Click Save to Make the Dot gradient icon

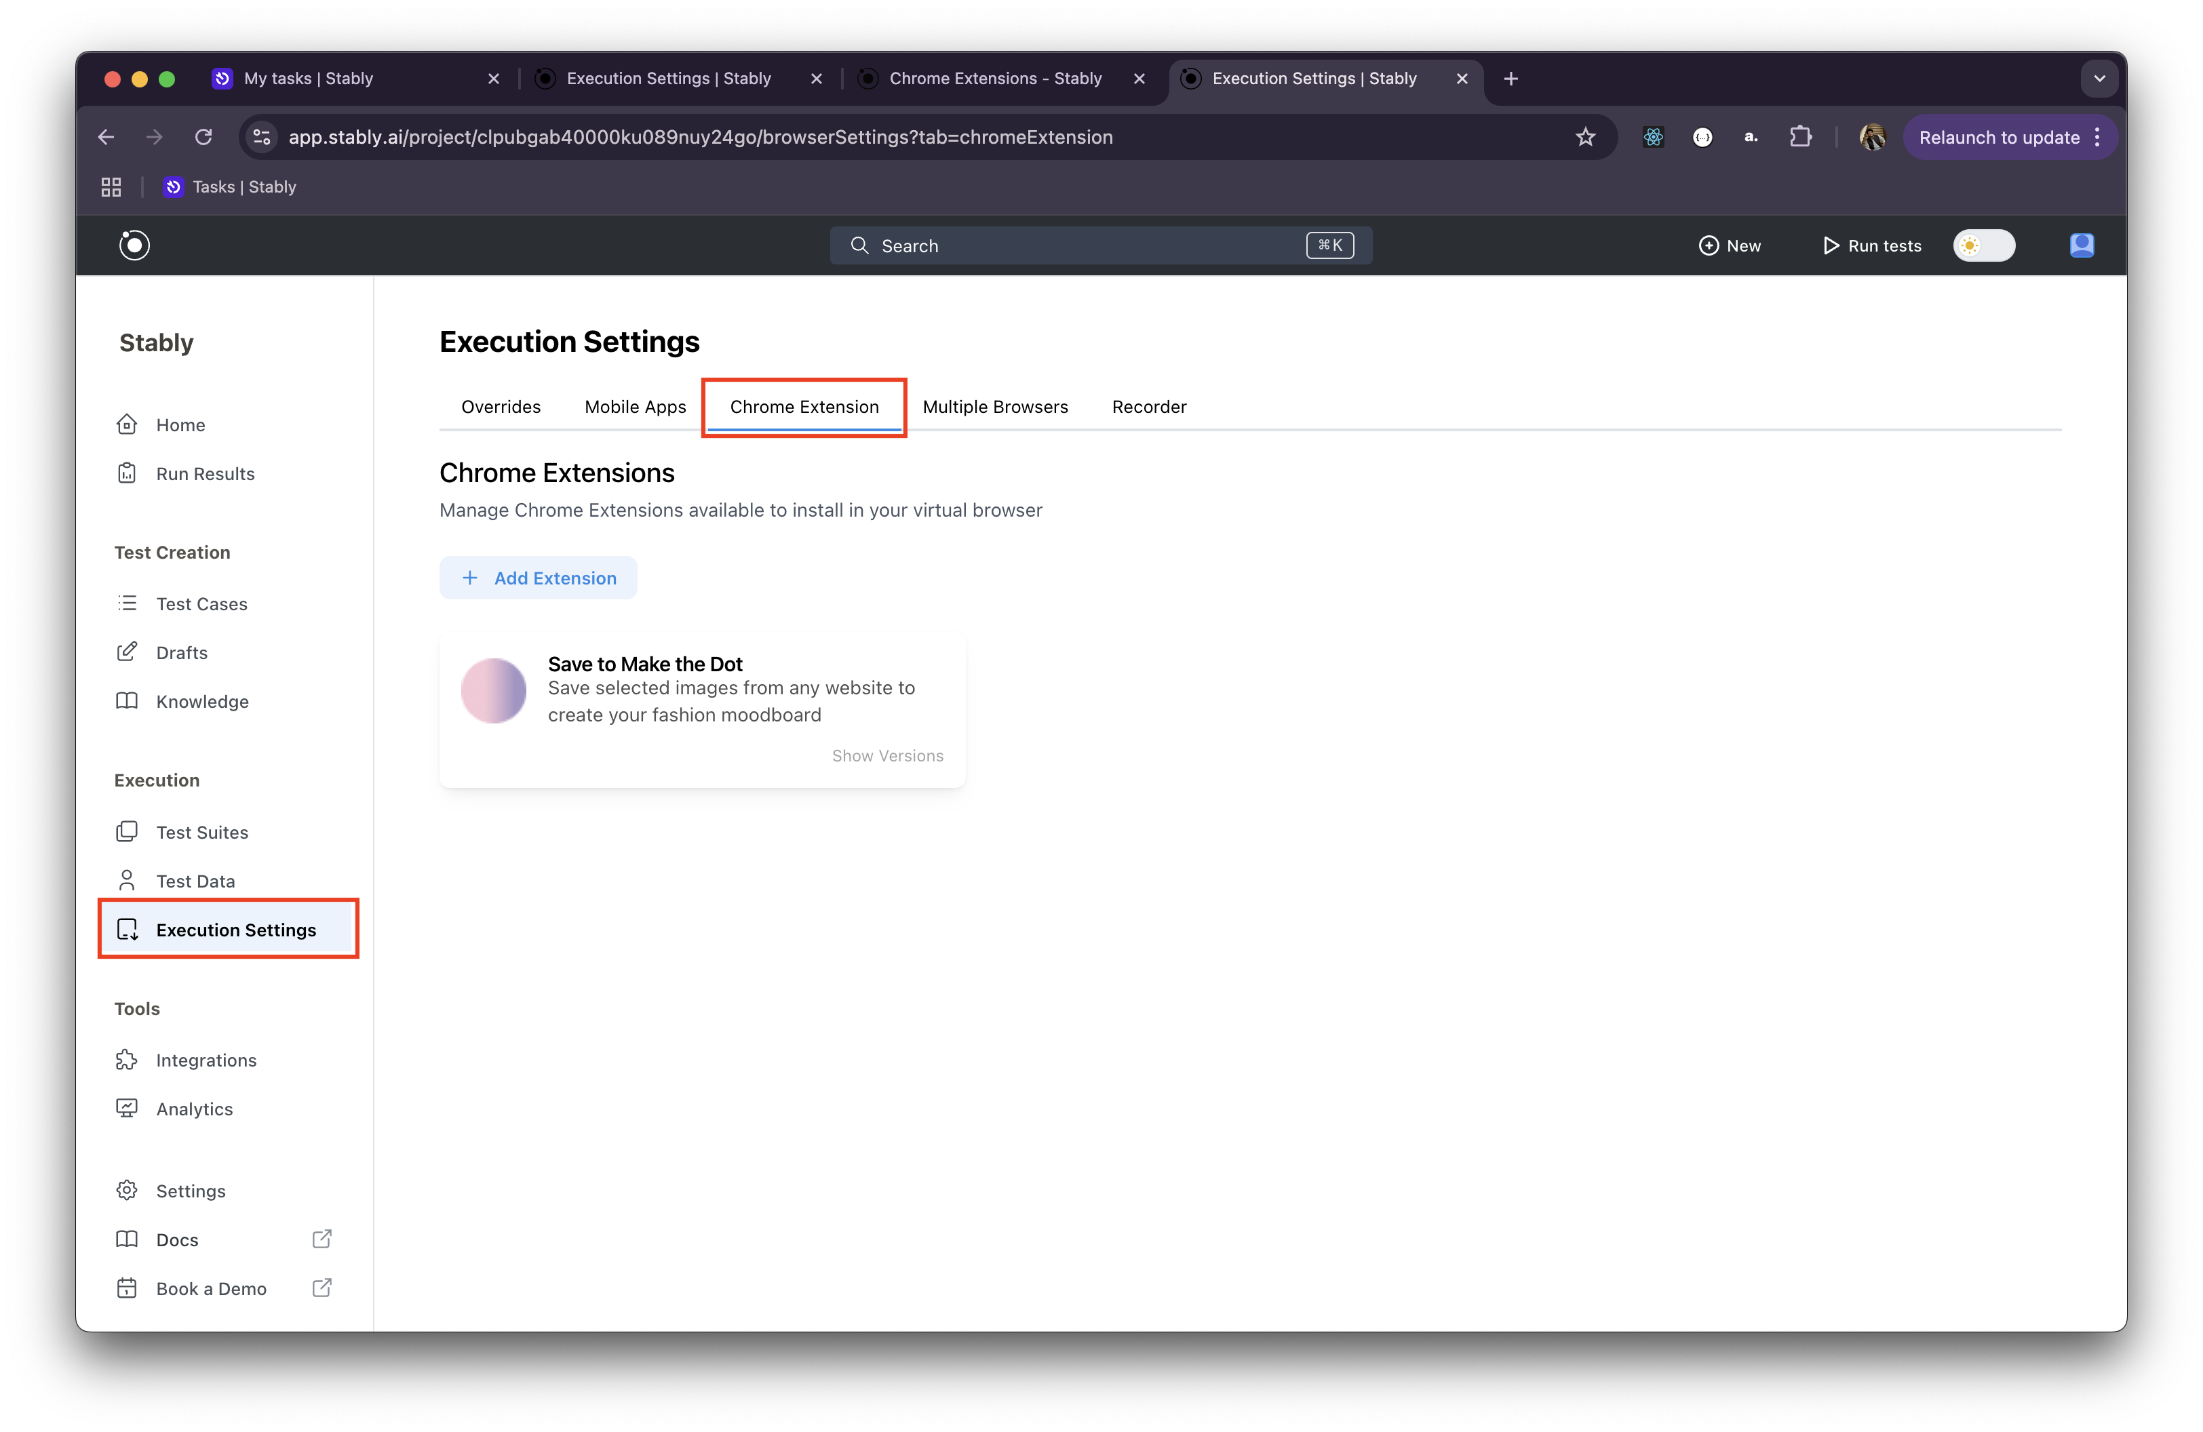493,690
